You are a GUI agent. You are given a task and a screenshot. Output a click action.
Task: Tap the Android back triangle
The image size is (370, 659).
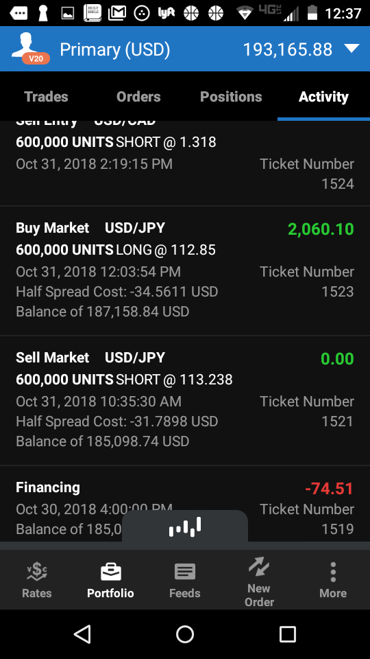[83, 634]
